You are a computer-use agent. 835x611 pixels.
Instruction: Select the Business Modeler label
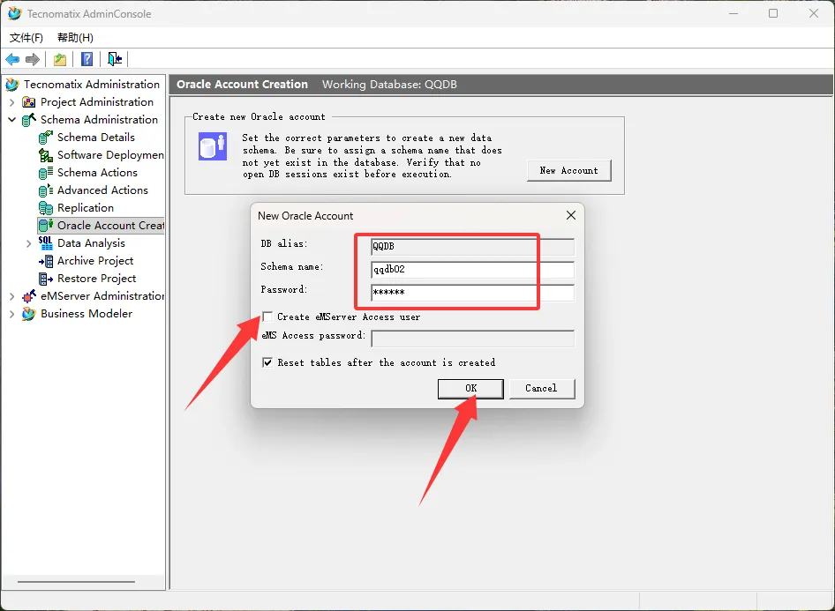pyautogui.click(x=87, y=314)
